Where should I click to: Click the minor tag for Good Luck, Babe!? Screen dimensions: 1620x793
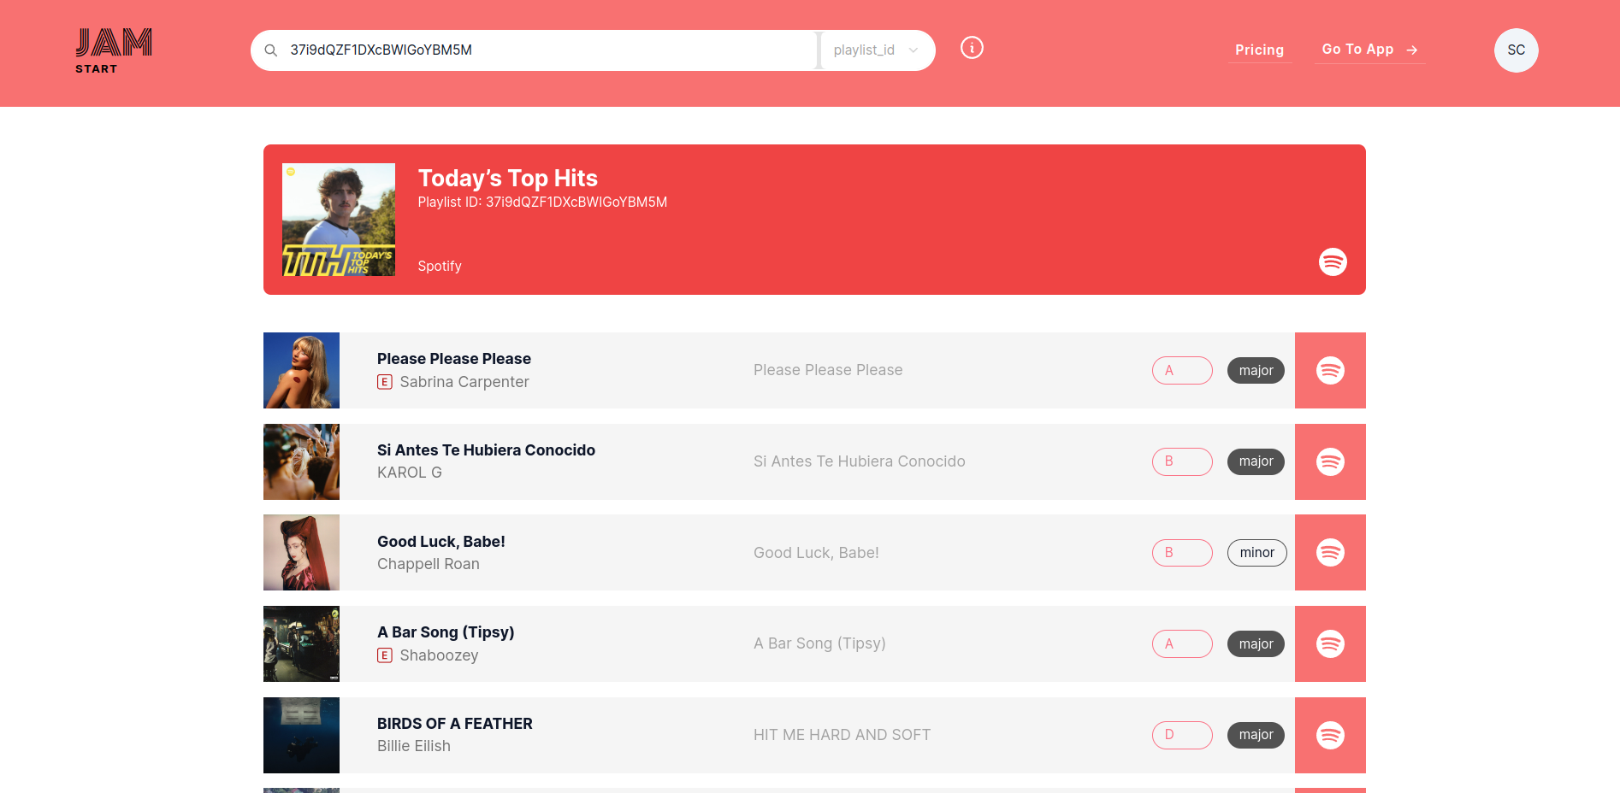pyautogui.click(x=1256, y=553)
